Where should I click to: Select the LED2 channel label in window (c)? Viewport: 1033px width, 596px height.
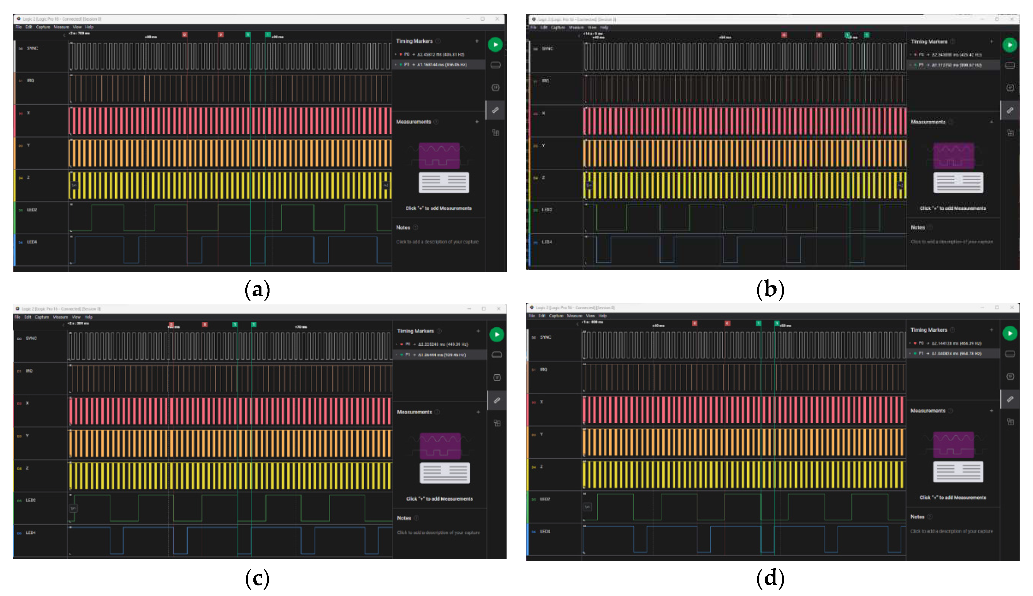(31, 501)
